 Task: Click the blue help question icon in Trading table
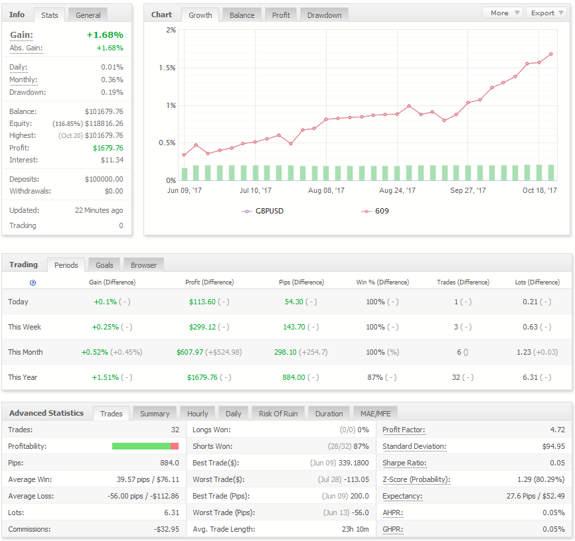[x=33, y=283]
